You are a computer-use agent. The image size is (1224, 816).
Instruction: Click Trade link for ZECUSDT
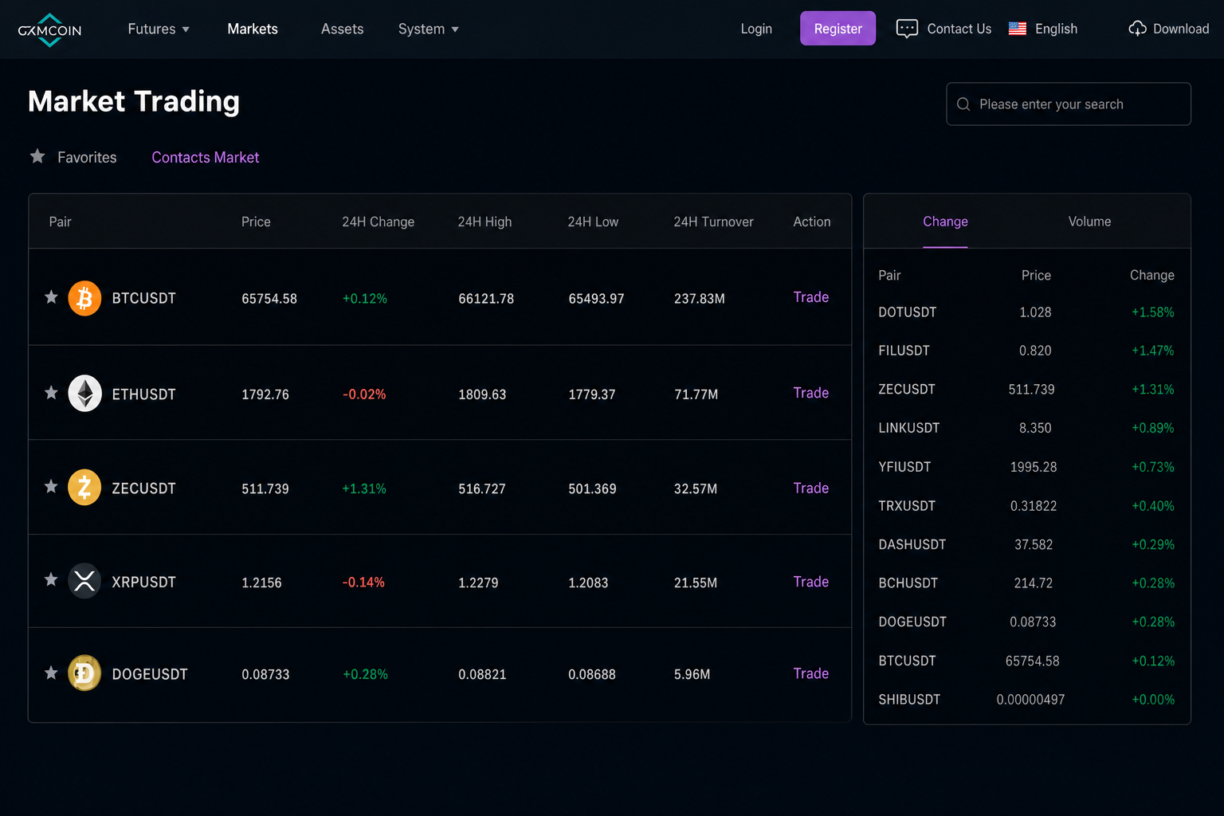810,488
